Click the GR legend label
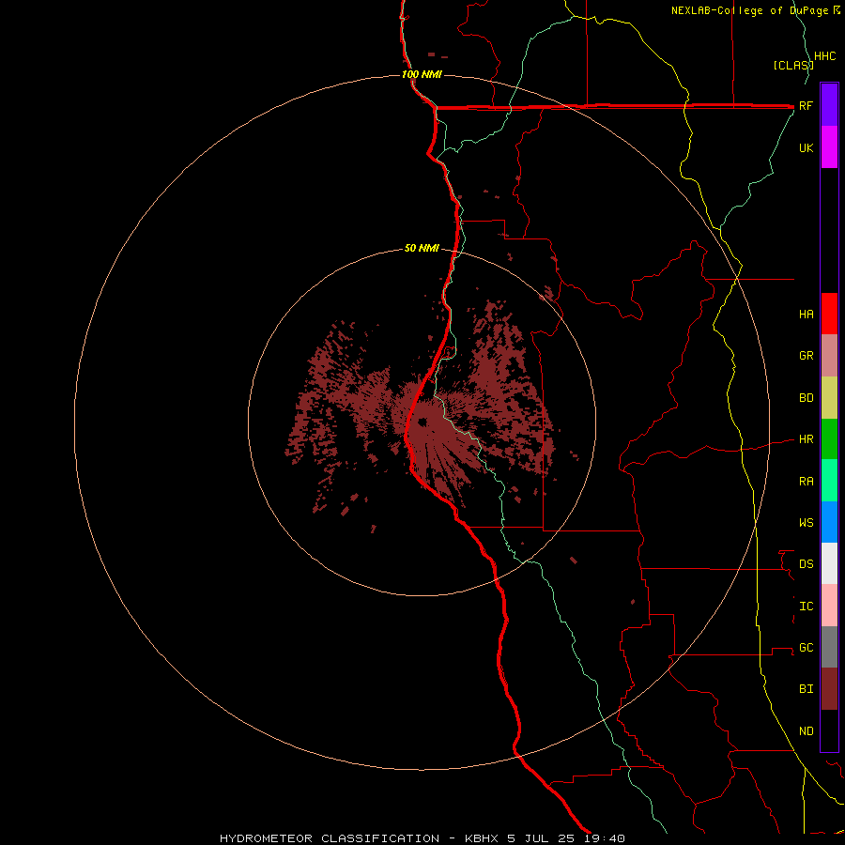845x845 pixels. coord(806,356)
